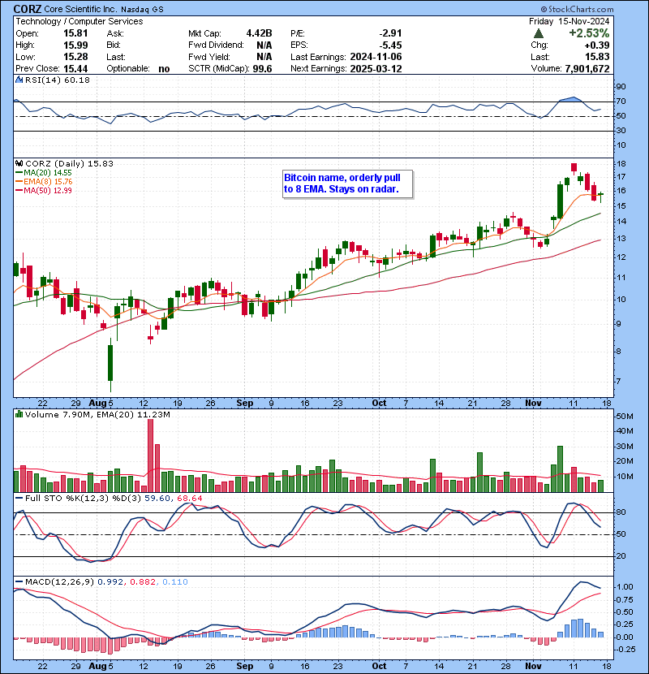Click the P/E value -2.91
The width and height of the screenshot is (649, 674).
click(x=390, y=33)
